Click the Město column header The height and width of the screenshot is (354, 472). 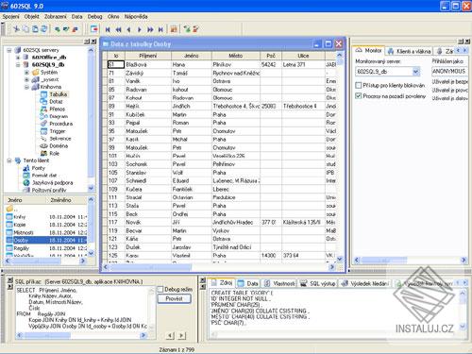click(236, 56)
